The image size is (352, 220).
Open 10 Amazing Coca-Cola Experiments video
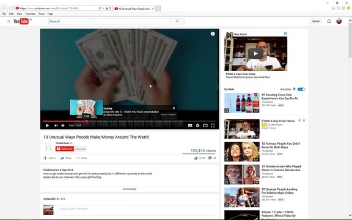[x=279, y=97]
